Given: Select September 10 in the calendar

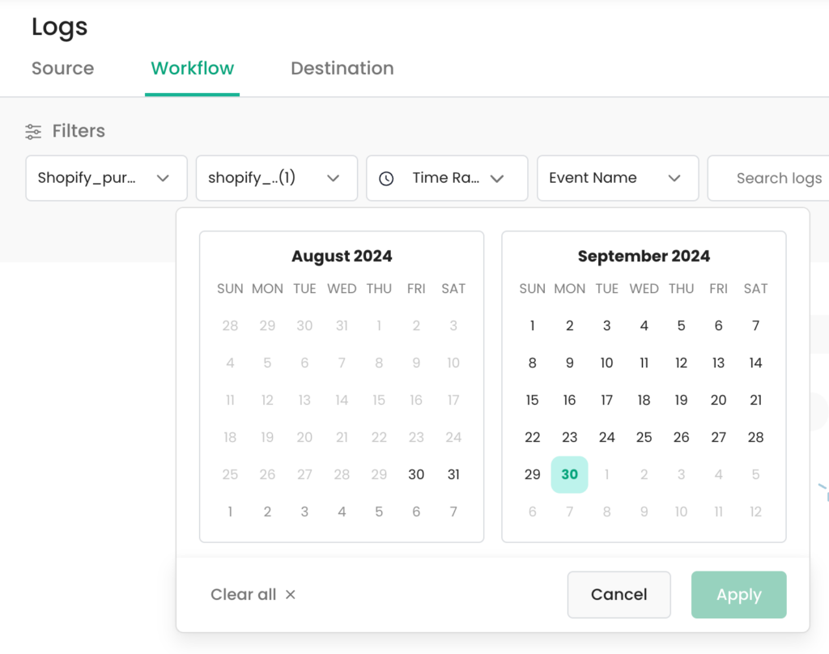Looking at the screenshot, I should click(607, 363).
